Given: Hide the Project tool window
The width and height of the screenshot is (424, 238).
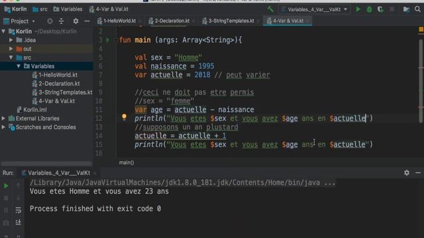Looking at the screenshot, I should (87, 21).
